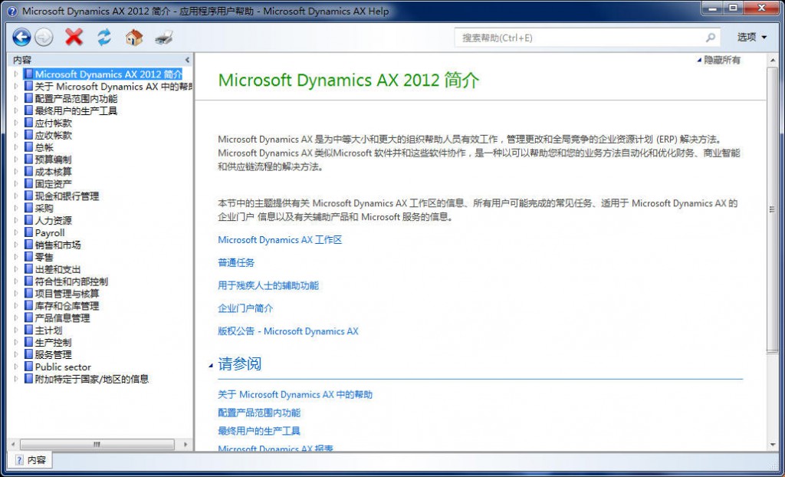Click the search magnifier icon
Viewport: 785px width, 477px height.
click(x=710, y=38)
